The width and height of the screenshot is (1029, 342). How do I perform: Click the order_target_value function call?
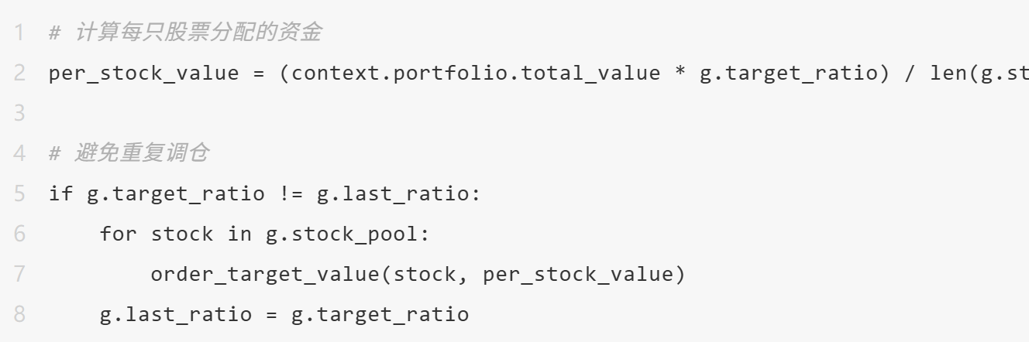[266, 274]
